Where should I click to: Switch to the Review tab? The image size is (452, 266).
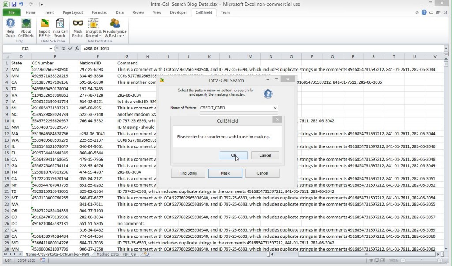tap(138, 12)
